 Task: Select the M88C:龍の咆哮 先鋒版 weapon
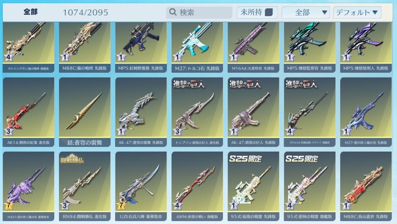85,47
